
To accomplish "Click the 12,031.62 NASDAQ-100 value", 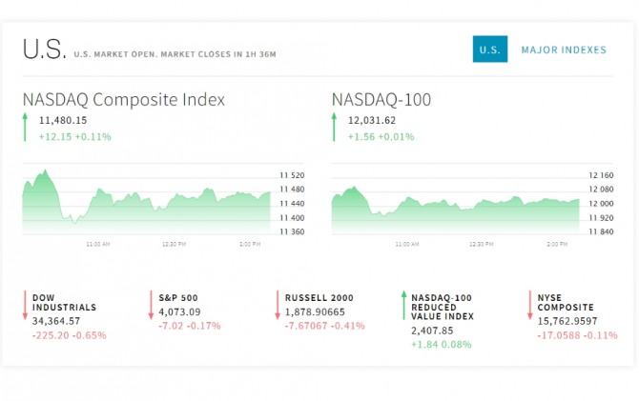I will click(x=371, y=121).
